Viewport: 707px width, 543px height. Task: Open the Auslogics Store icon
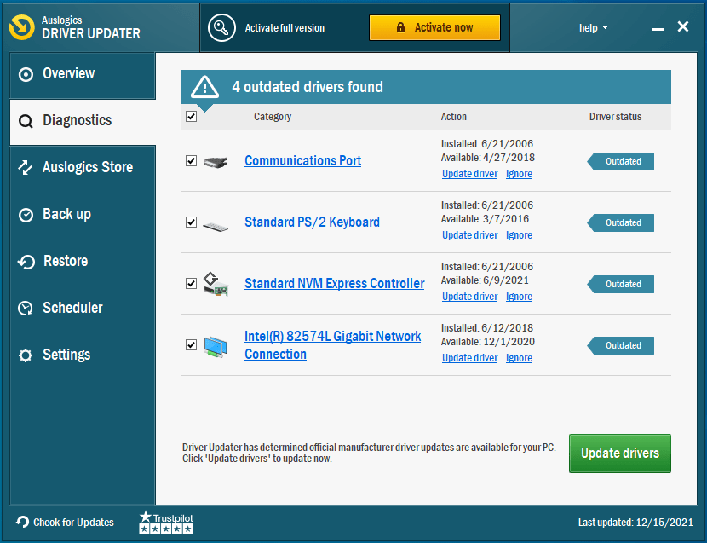[x=25, y=167]
